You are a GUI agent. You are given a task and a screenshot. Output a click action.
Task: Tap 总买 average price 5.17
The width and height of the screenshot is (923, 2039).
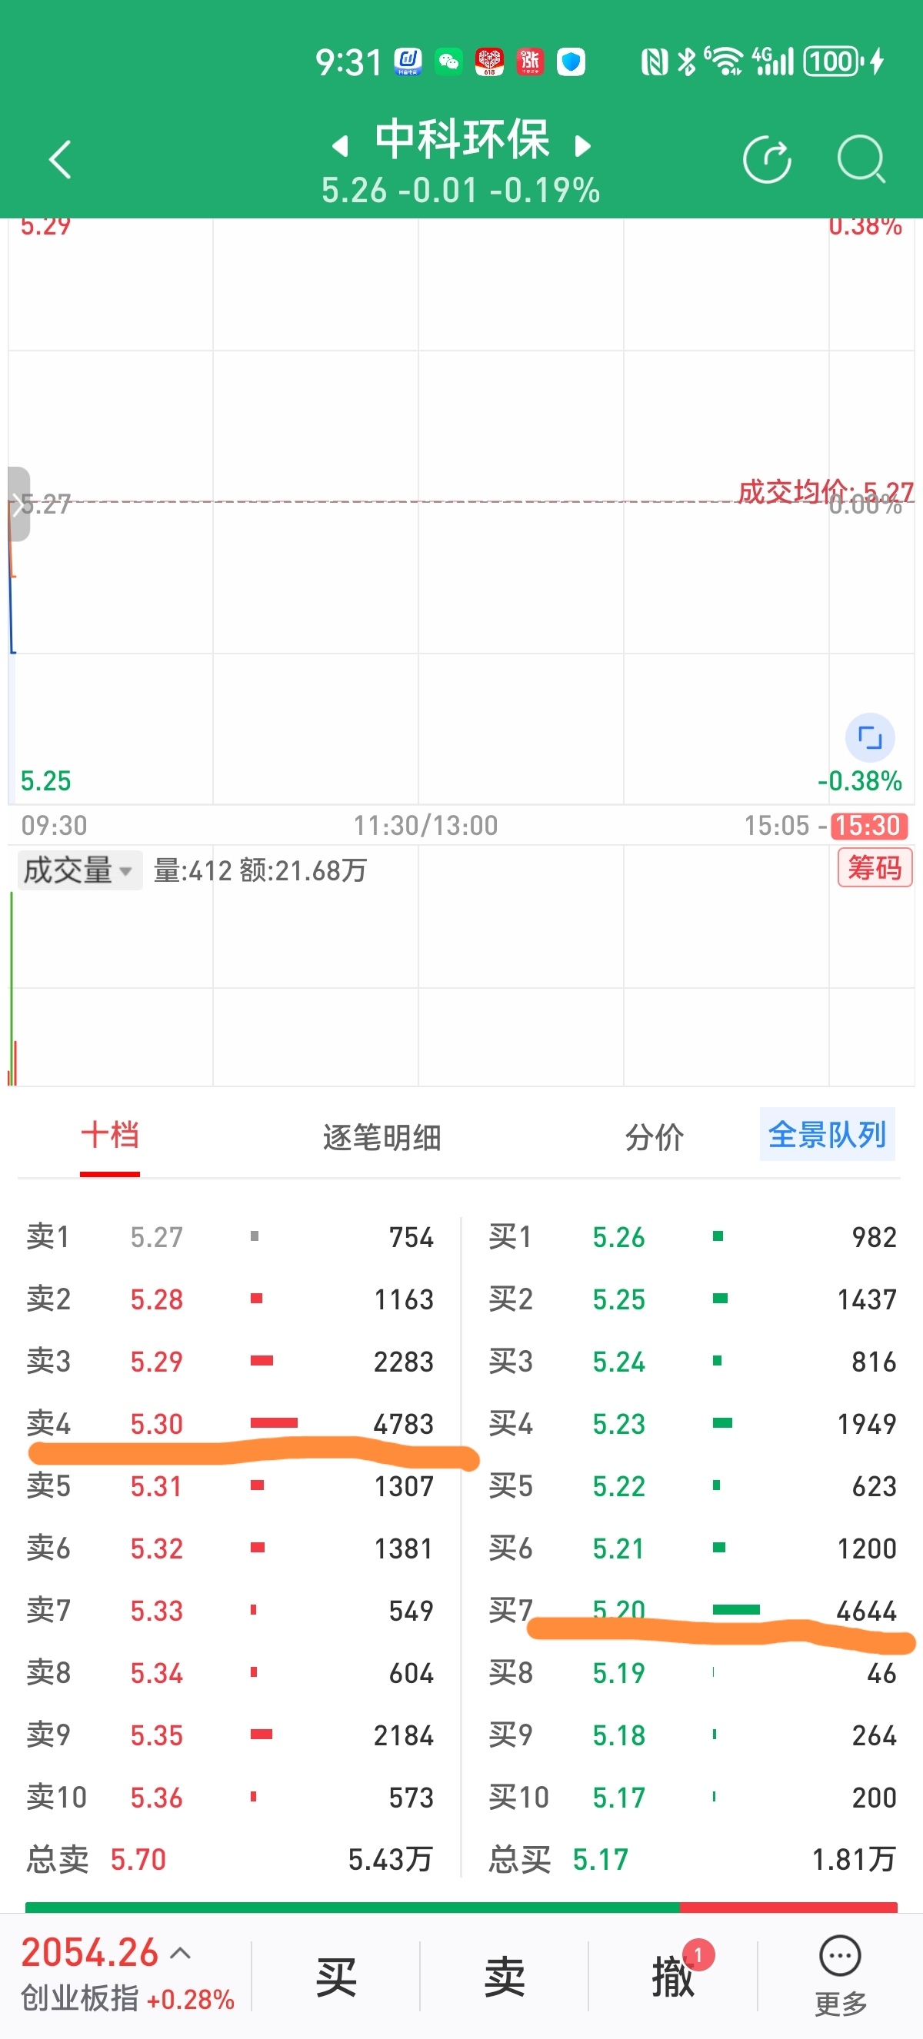601,1858
